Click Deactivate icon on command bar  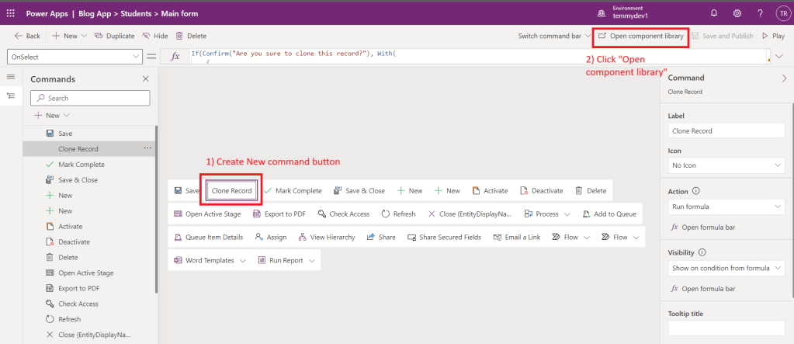click(524, 190)
